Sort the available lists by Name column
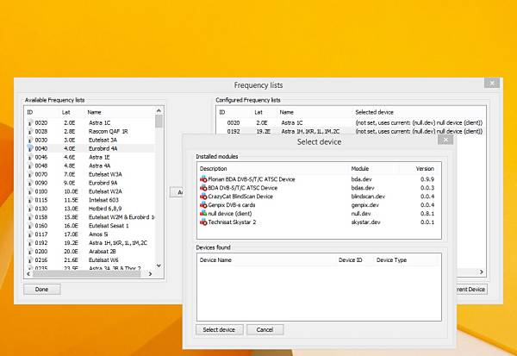Image resolution: width=517 pixels, height=356 pixels. (x=120, y=112)
